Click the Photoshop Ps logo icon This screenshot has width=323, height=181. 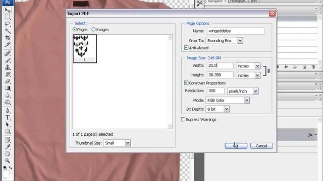coord(8,3)
